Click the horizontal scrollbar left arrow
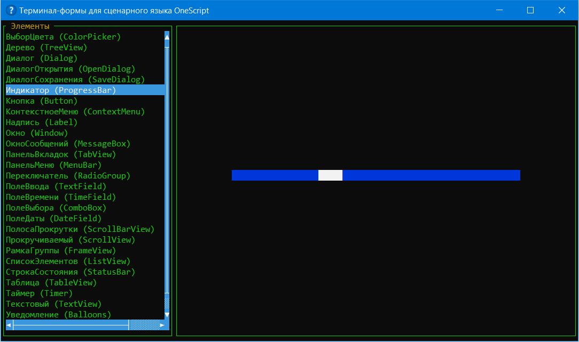Screen dimensions: 579x342 point(9,325)
